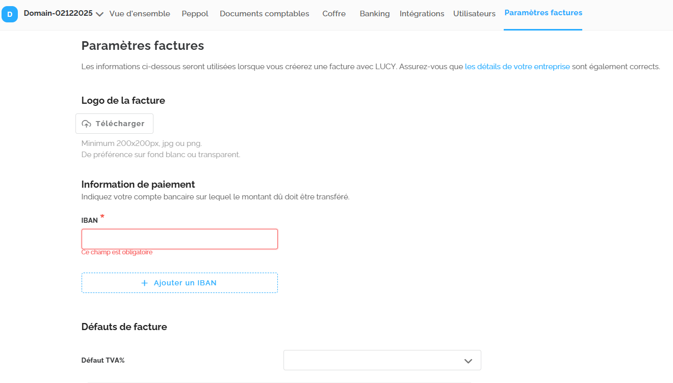Click the Télécharger logo upload button
This screenshot has width=673, height=383.
tap(114, 124)
